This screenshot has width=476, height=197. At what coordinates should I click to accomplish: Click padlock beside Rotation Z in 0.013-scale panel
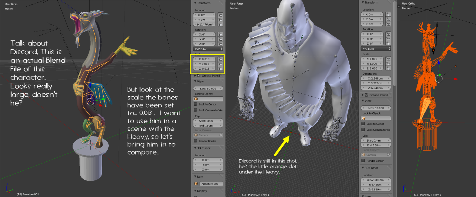(x=221, y=44)
